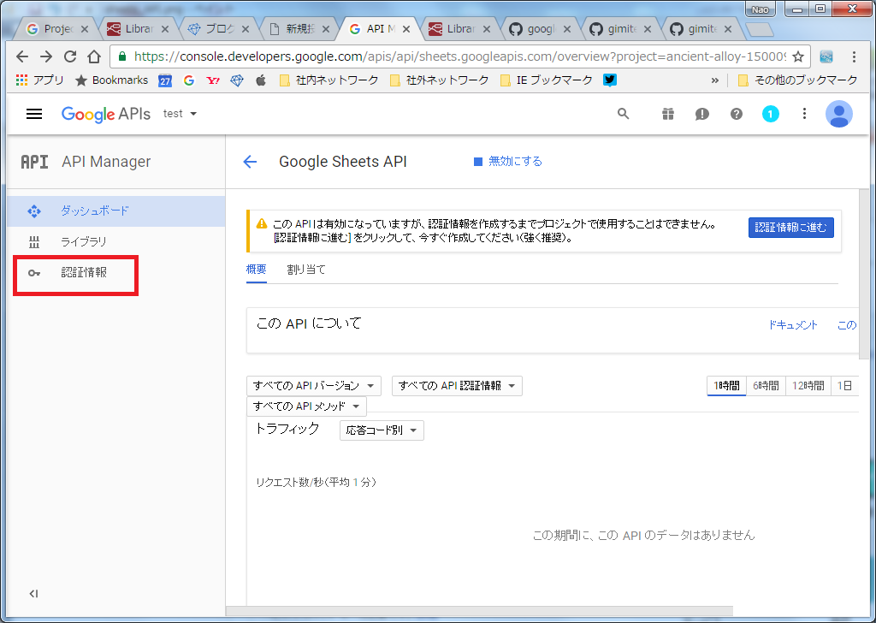Switch to the 新規 browser tab
The height and width of the screenshot is (623, 876).
pos(299,29)
